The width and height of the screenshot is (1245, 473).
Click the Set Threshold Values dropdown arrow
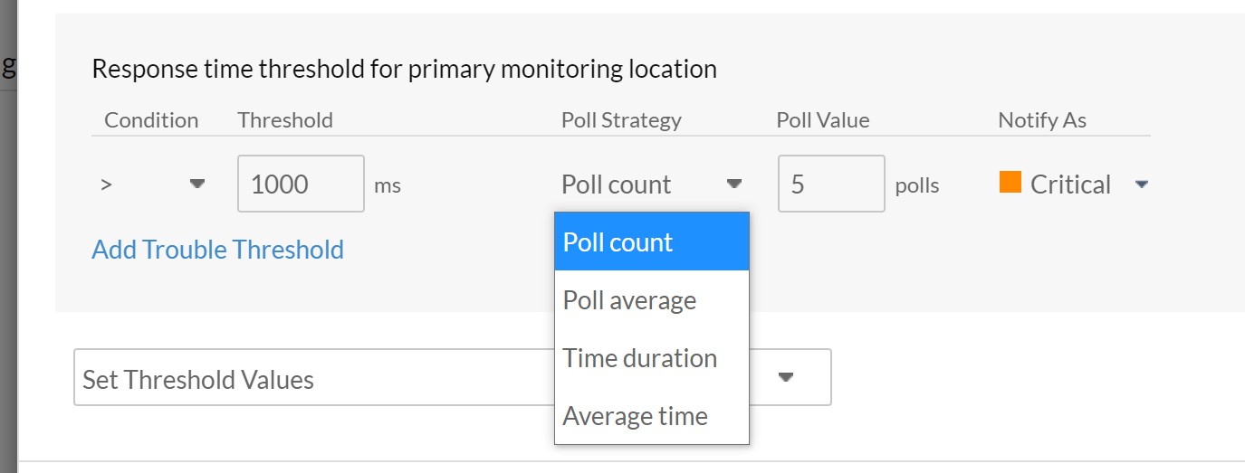[x=786, y=377]
